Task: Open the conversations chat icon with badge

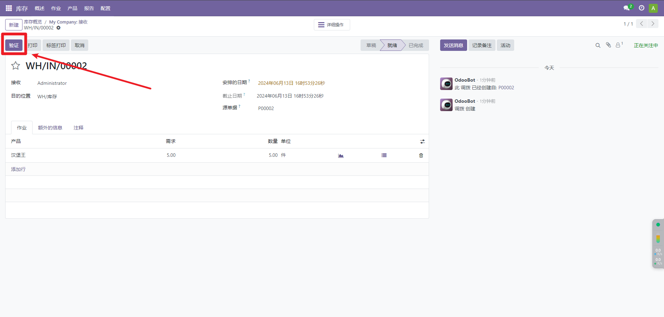Action: tap(627, 8)
